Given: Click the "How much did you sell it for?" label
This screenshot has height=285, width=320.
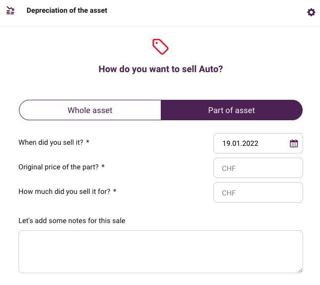Looking at the screenshot, I should [65, 191].
